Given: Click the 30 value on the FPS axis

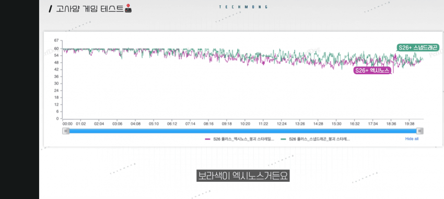Looking at the screenshot, I should pyautogui.click(x=56, y=84).
